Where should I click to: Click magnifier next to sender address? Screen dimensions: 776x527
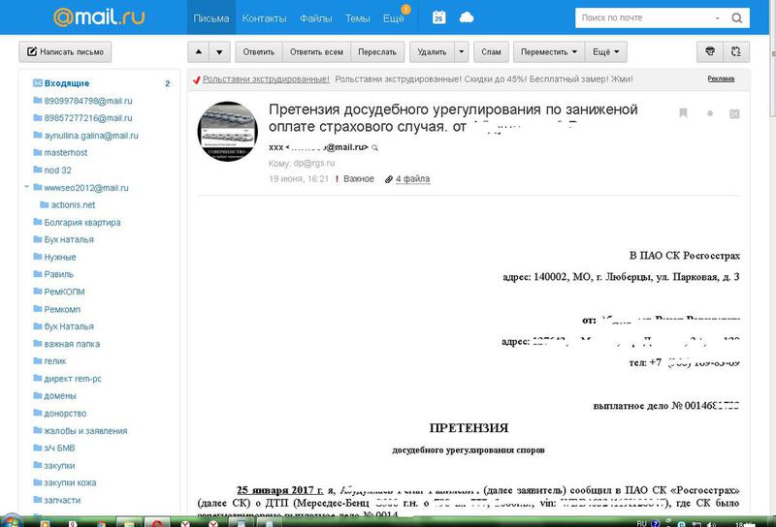pyautogui.click(x=374, y=147)
